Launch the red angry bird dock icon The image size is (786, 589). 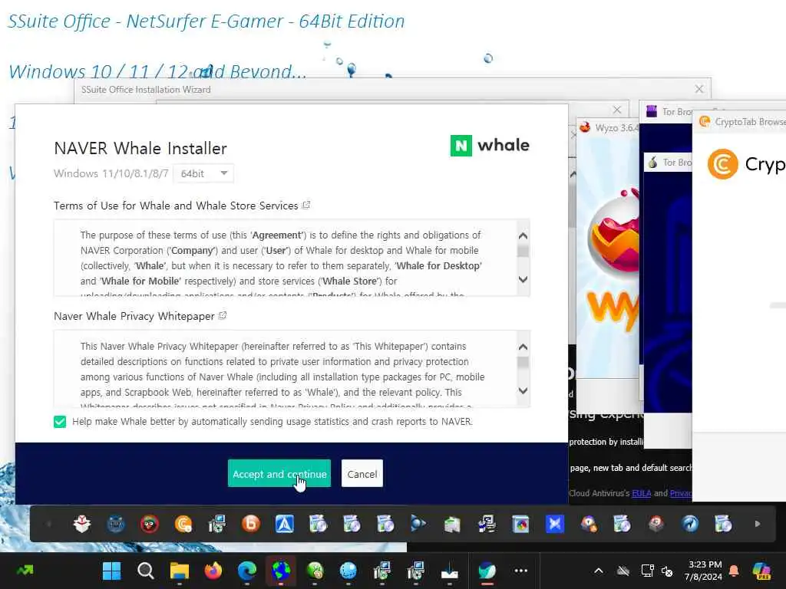pos(150,524)
